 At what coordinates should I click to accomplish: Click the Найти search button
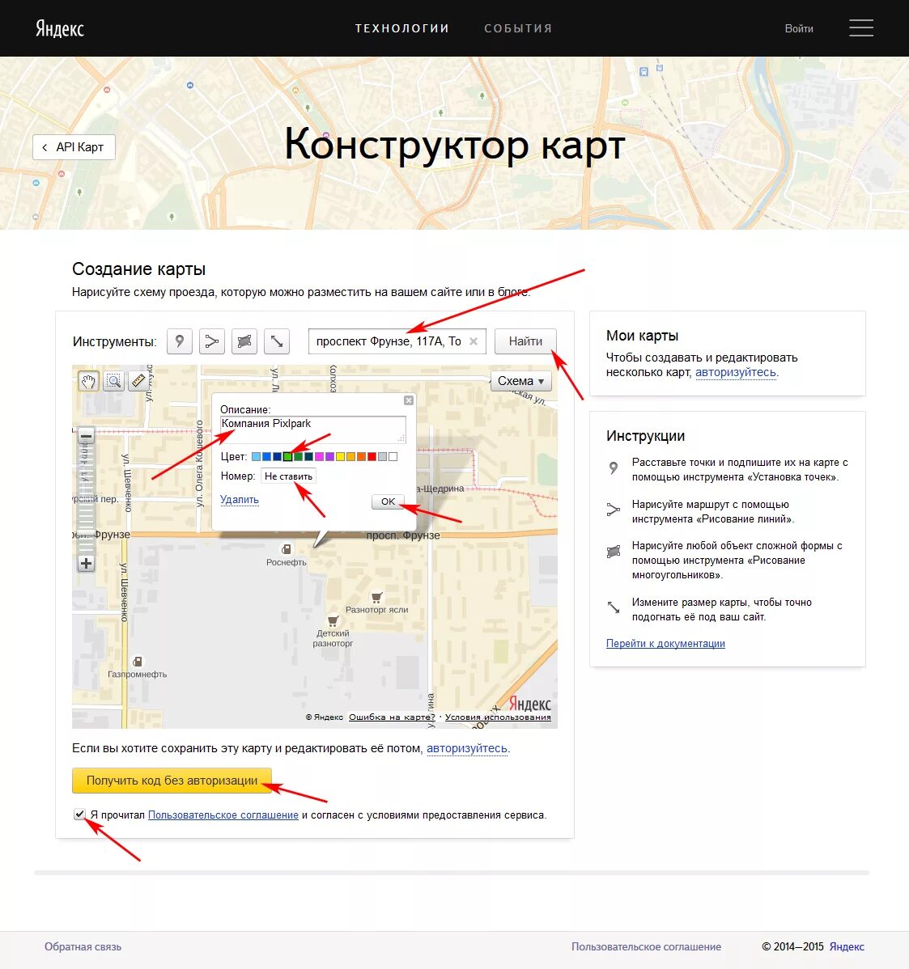coord(525,341)
